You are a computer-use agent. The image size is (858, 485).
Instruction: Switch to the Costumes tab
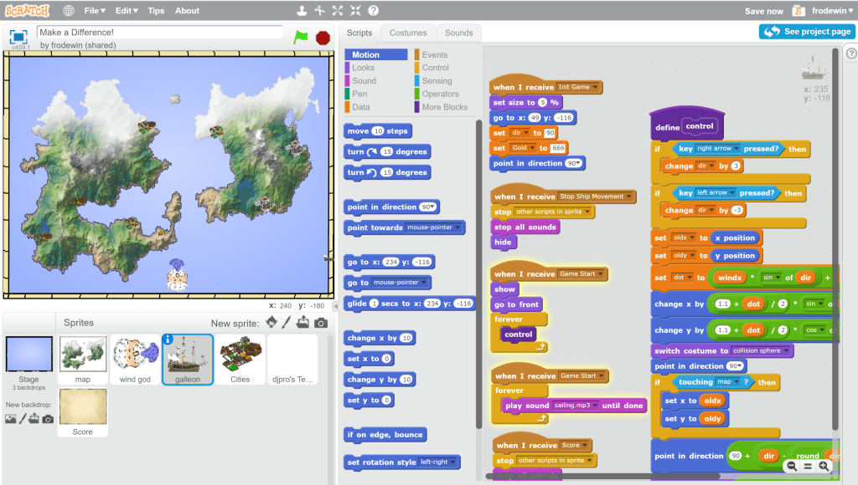point(408,33)
